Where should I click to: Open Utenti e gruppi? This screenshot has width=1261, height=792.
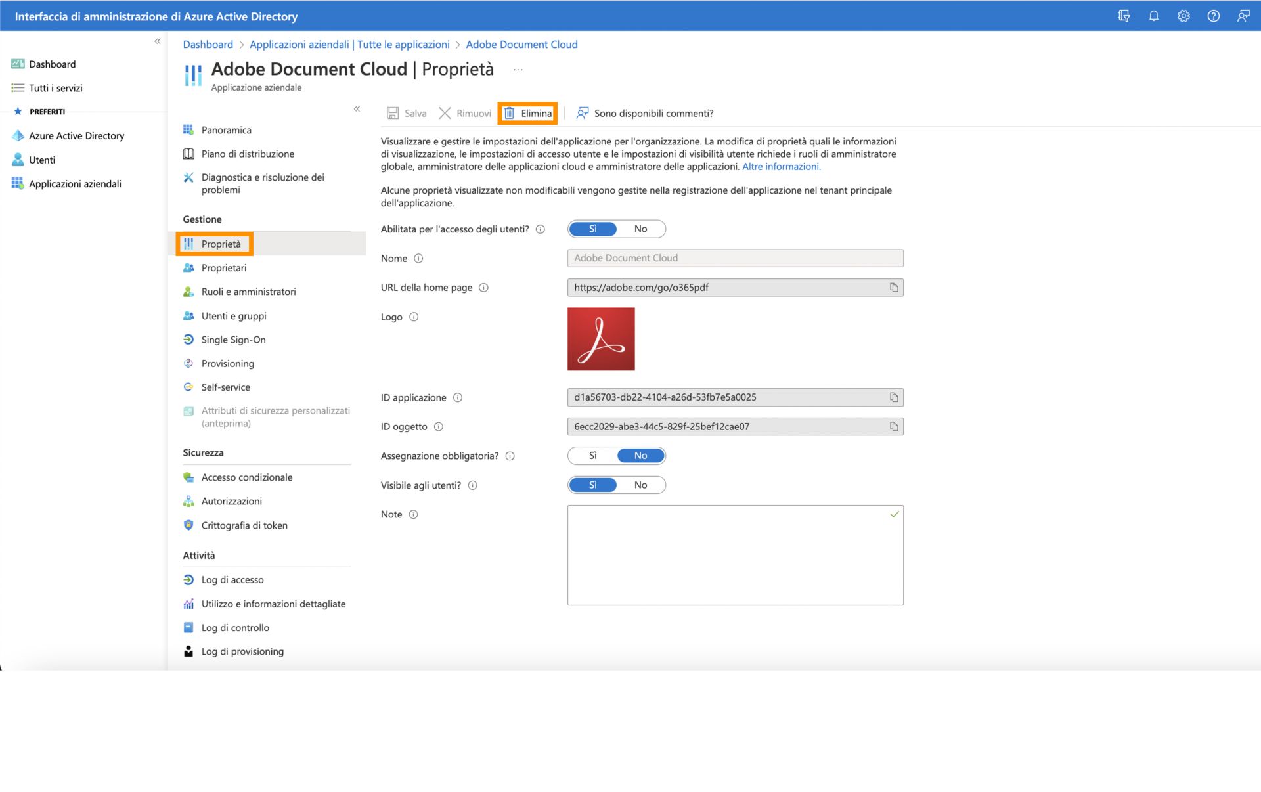(234, 316)
